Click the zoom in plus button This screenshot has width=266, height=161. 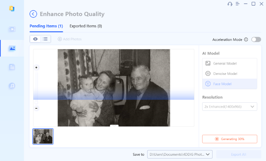tap(36, 67)
